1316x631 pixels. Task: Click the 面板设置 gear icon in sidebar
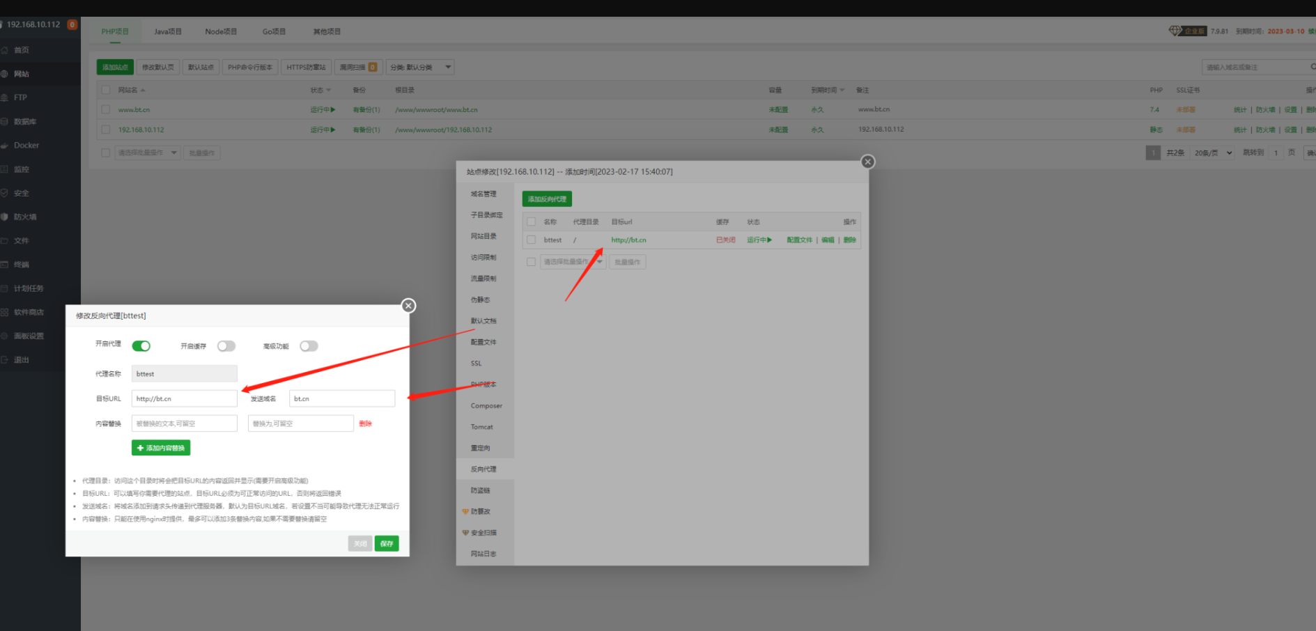(4, 336)
